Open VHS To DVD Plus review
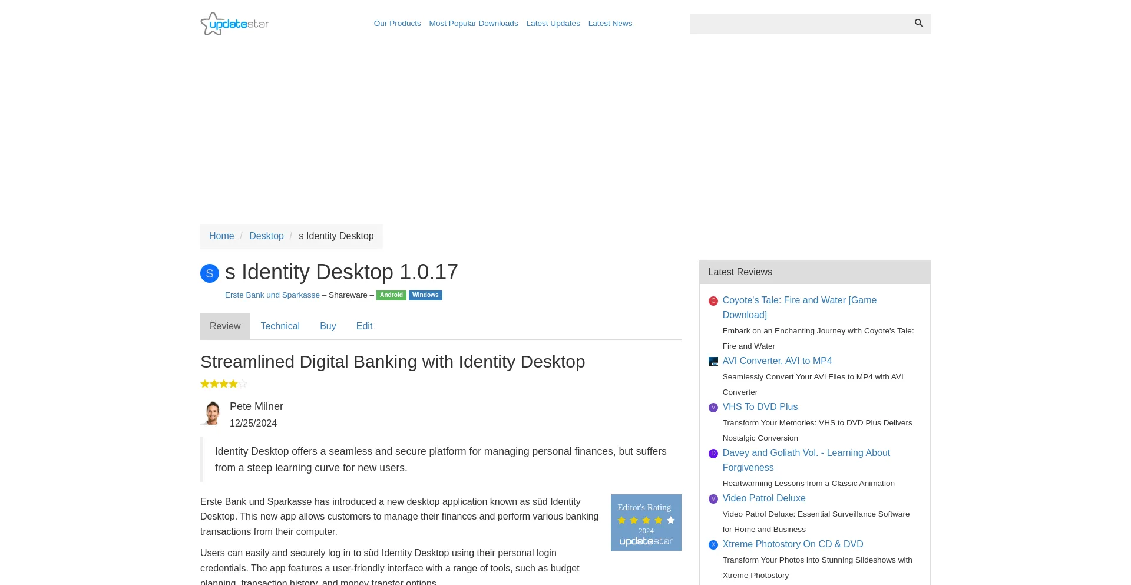The height and width of the screenshot is (585, 1131). [x=760, y=407]
